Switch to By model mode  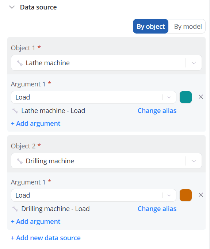click(188, 26)
